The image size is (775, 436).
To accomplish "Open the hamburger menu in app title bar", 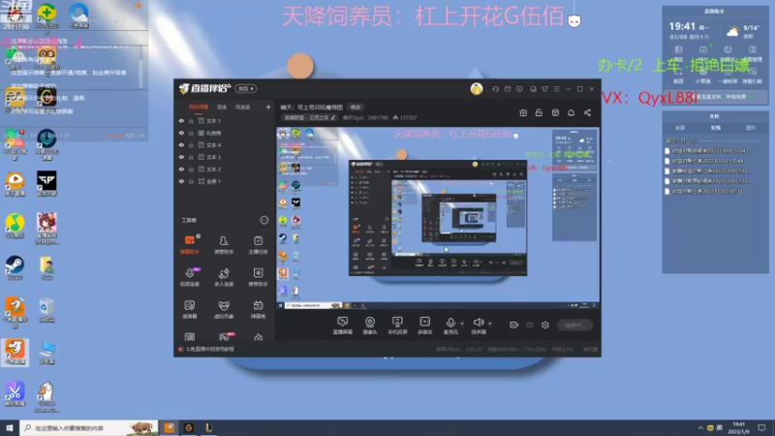I will tap(556, 89).
